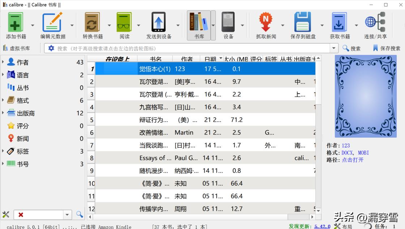405x229 pixels.
Task: Open the 抓取新闻 (Fetch news) tool
Action: (x=267, y=22)
